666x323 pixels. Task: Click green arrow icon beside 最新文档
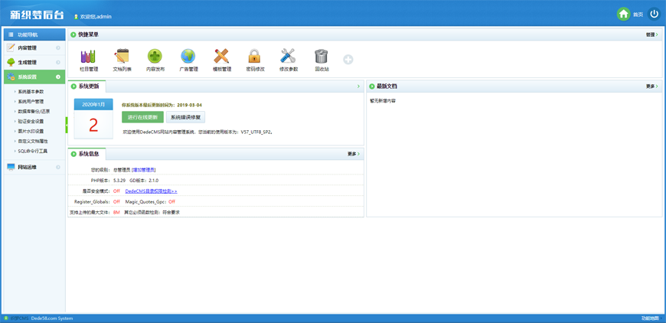[x=371, y=86]
